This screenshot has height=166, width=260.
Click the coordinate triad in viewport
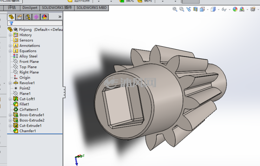coord(79,159)
